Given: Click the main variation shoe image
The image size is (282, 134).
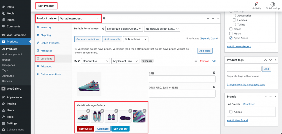Looking at the screenshot, I should click(89, 84).
